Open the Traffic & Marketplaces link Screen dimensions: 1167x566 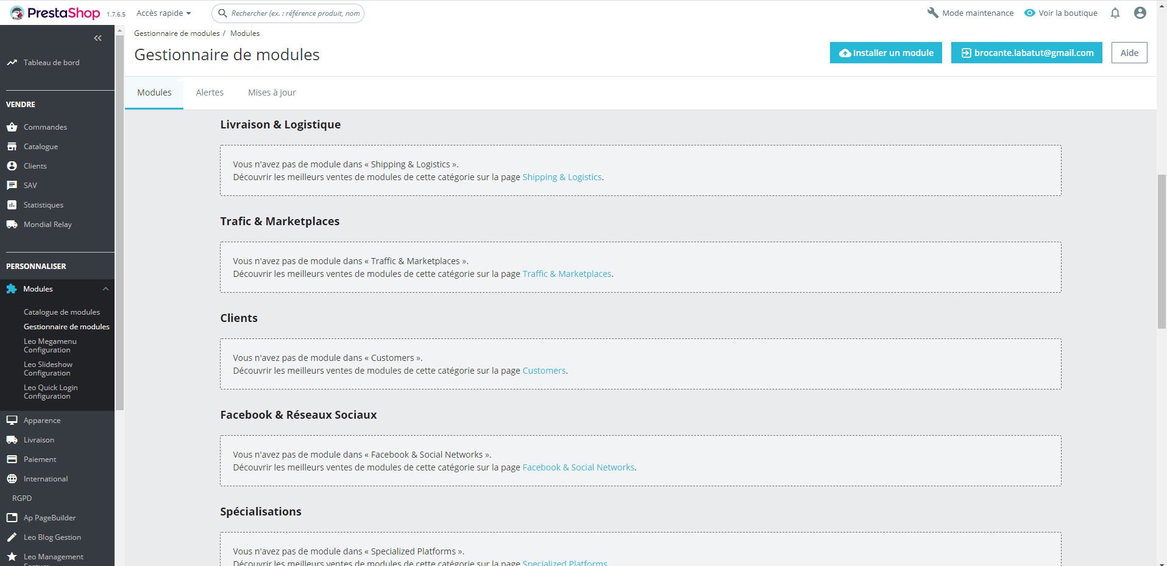567,274
